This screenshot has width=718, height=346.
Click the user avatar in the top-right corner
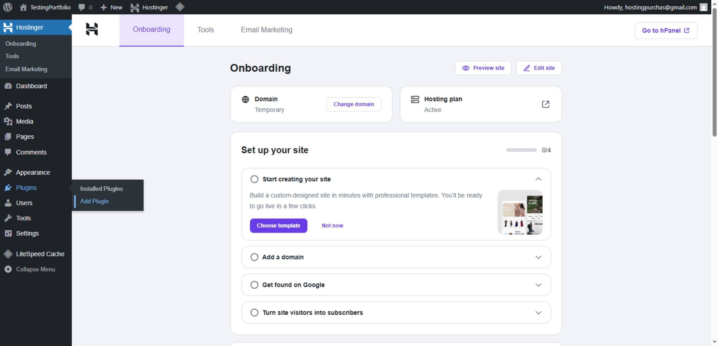704,7
